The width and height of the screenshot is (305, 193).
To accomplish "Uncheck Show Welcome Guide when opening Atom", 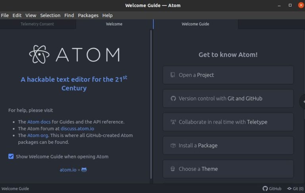I will pos(11,156).
